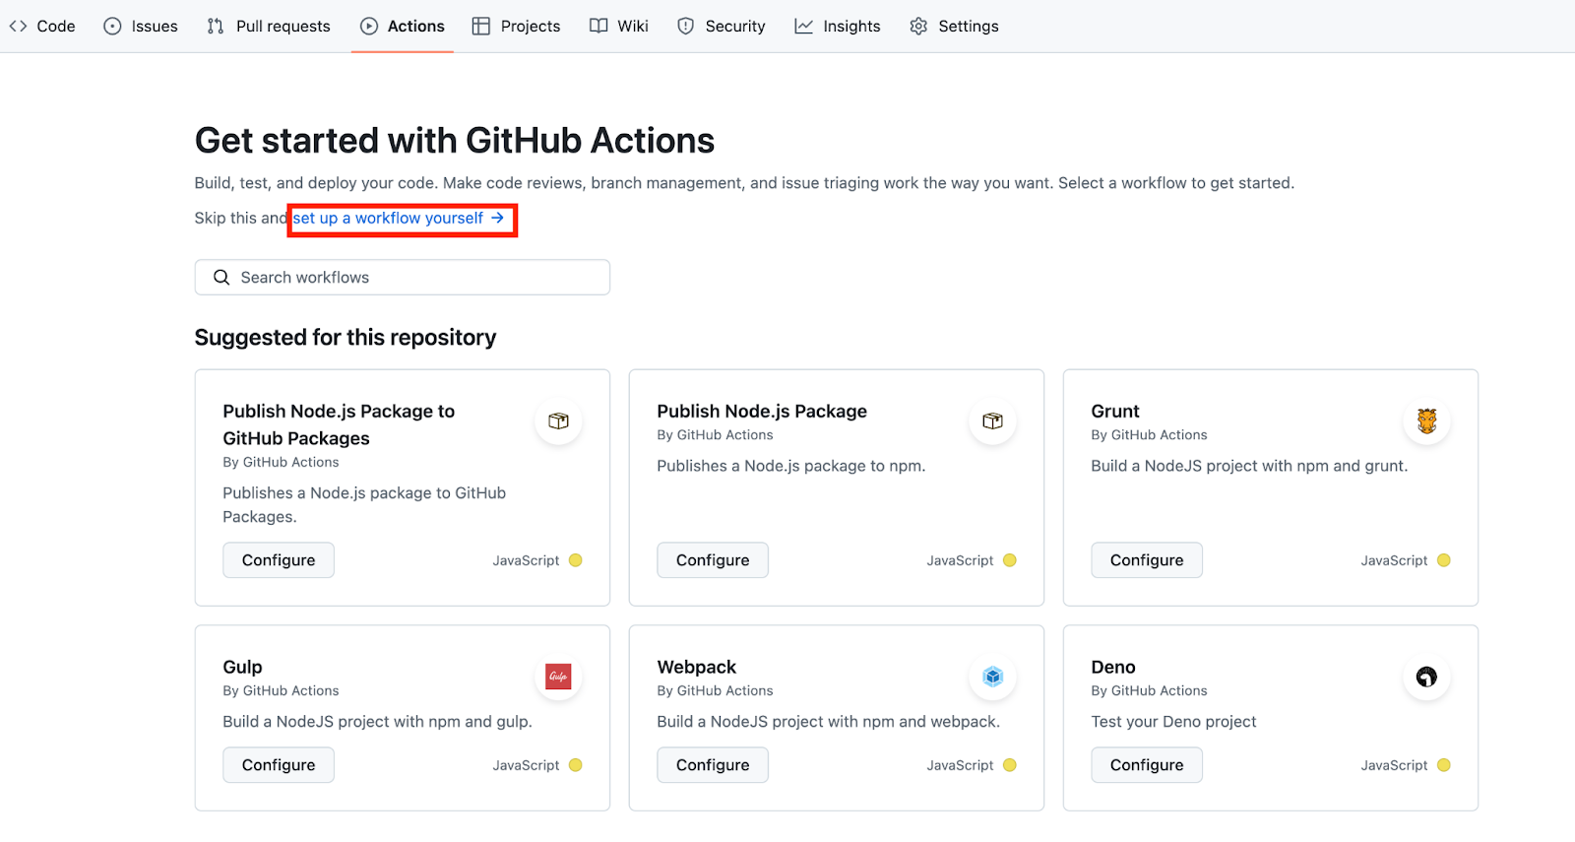This screenshot has width=1575, height=842.
Task: Click 'Test your Deno project' description
Action: tap(1173, 722)
